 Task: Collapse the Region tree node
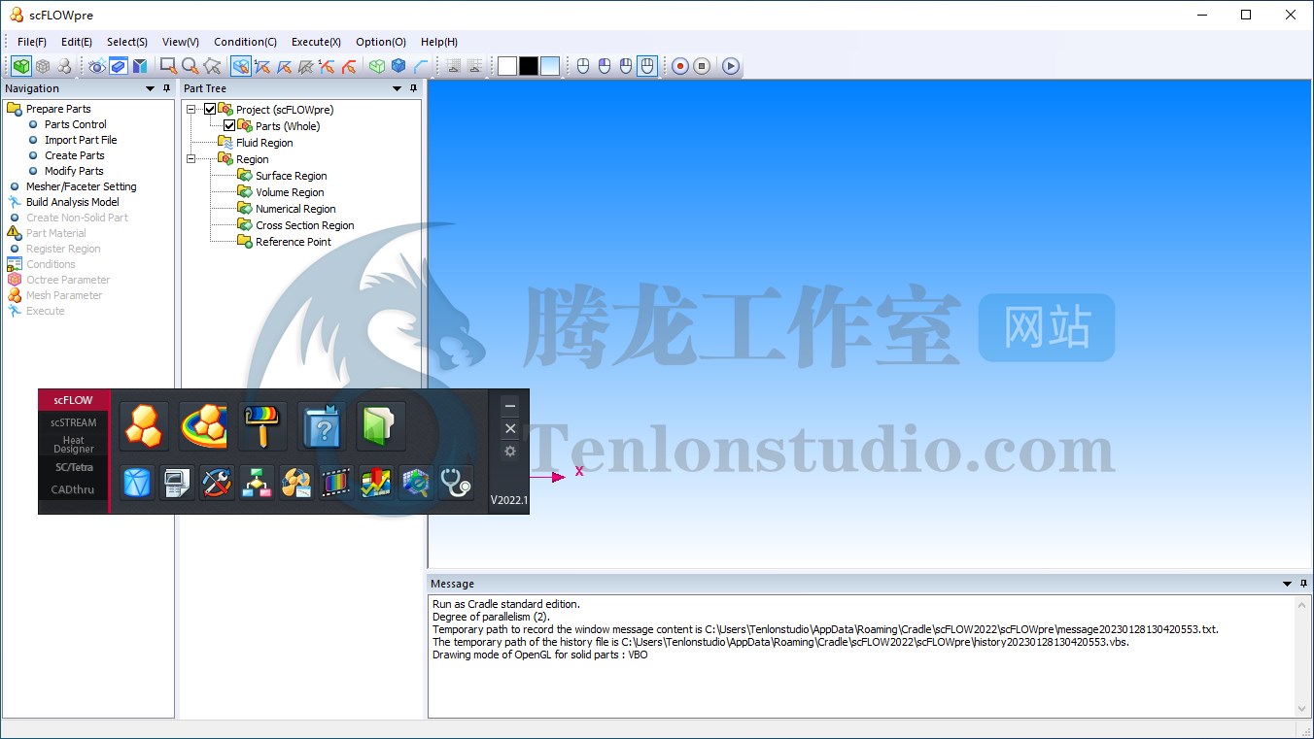pos(191,159)
